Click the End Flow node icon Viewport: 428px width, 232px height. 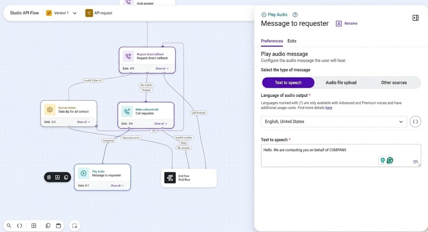click(x=170, y=178)
